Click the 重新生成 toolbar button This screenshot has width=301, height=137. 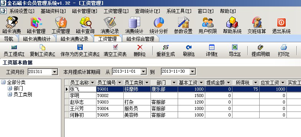tap(165, 51)
